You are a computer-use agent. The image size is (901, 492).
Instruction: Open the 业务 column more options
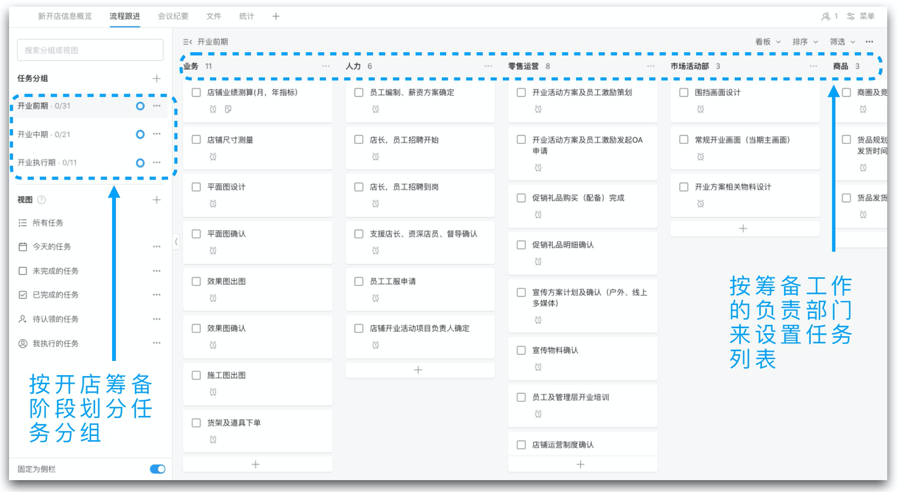point(326,66)
